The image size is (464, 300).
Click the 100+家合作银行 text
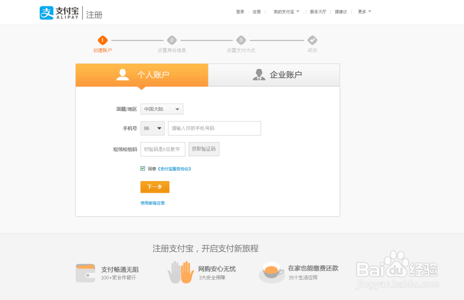coord(118,278)
